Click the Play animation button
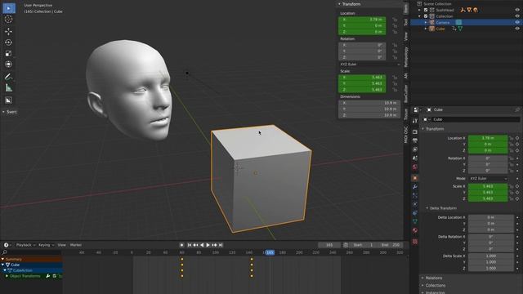 click(208, 245)
